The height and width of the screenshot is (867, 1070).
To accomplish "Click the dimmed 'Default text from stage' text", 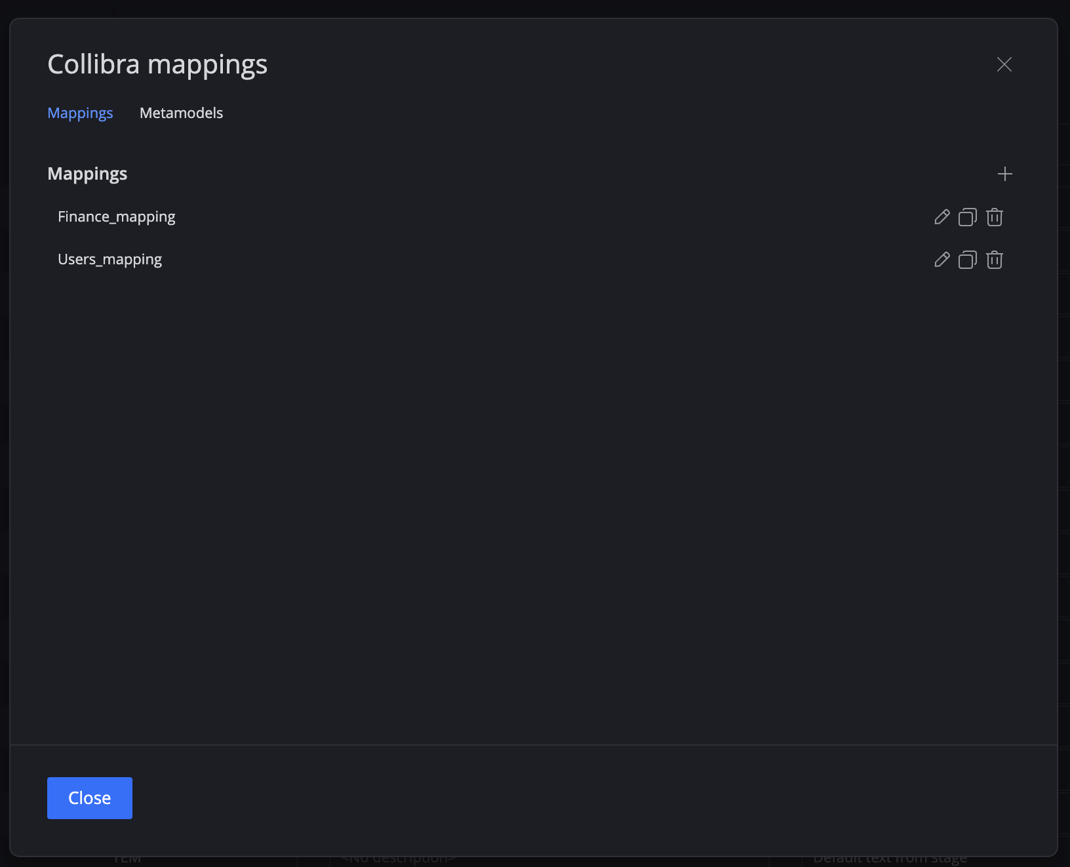I will (x=890, y=860).
